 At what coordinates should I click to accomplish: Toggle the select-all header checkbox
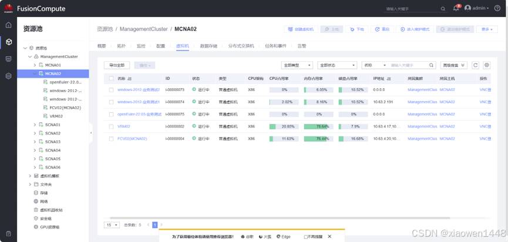tap(112, 78)
